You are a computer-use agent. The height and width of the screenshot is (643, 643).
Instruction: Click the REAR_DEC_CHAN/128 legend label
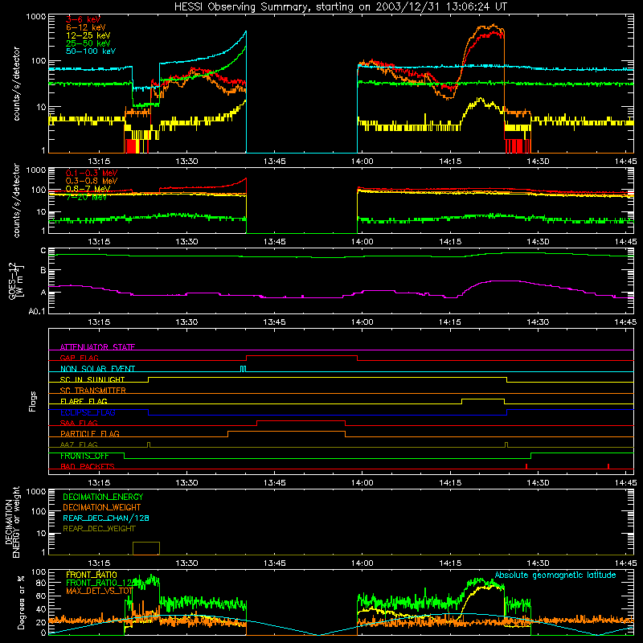click(106, 518)
